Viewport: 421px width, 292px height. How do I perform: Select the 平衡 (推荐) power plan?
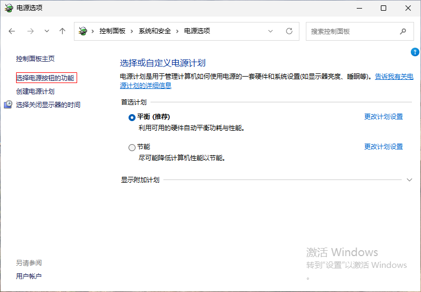(132, 117)
